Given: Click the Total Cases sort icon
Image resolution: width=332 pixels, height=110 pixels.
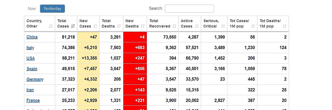Looking at the screenshot, I should point(73,26).
